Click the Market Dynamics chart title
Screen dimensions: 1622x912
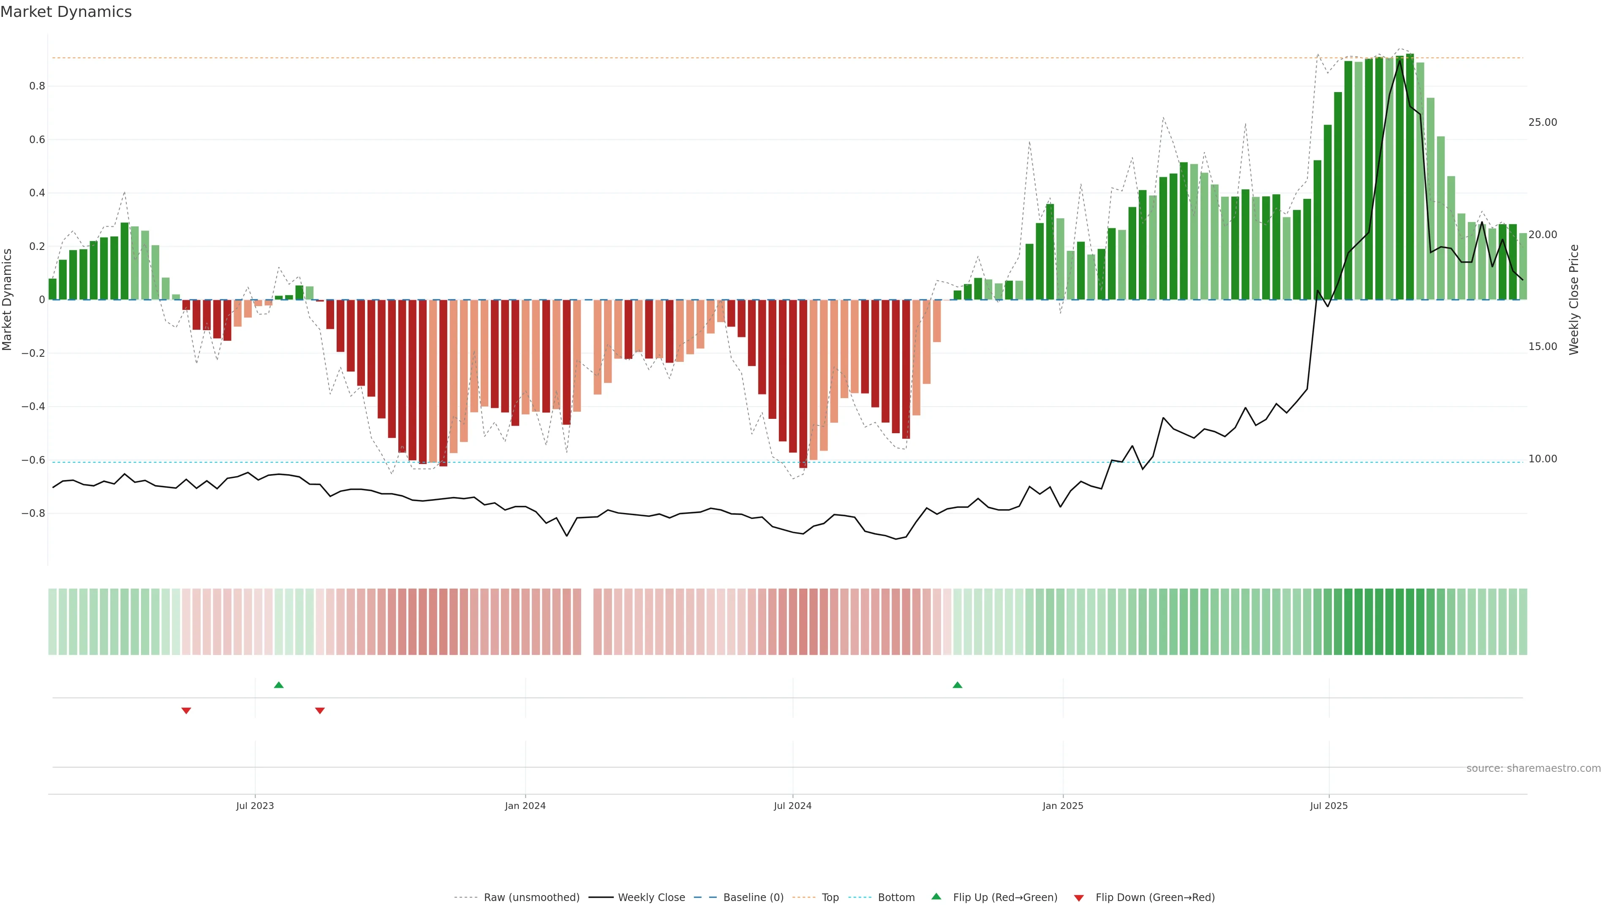tap(66, 12)
